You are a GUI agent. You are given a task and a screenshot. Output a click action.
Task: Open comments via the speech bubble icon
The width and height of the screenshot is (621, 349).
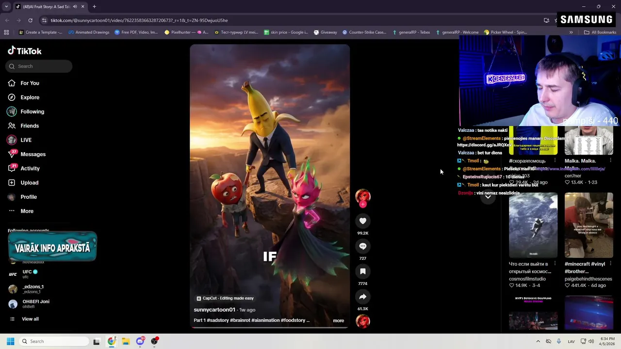362,246
